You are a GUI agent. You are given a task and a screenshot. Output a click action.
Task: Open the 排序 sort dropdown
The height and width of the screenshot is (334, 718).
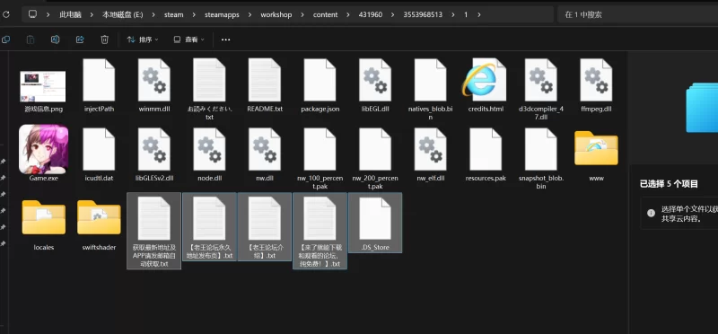click(143, 40)
